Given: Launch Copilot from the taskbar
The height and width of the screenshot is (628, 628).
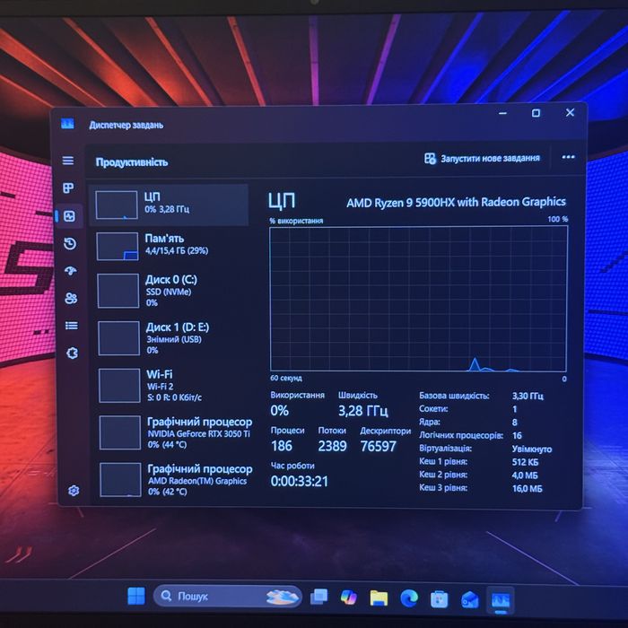Looking at the screenshot, I should 348,597.
